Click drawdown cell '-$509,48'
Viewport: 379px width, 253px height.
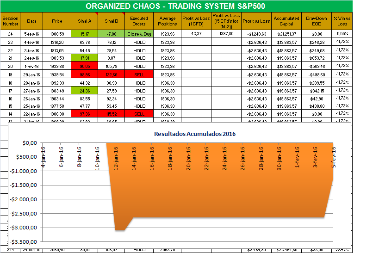click(317, 66)
